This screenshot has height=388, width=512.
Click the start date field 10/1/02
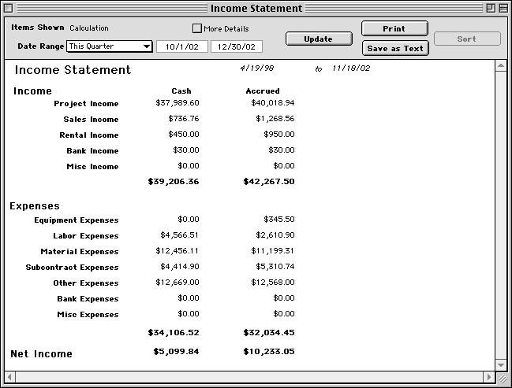[182, 46]
